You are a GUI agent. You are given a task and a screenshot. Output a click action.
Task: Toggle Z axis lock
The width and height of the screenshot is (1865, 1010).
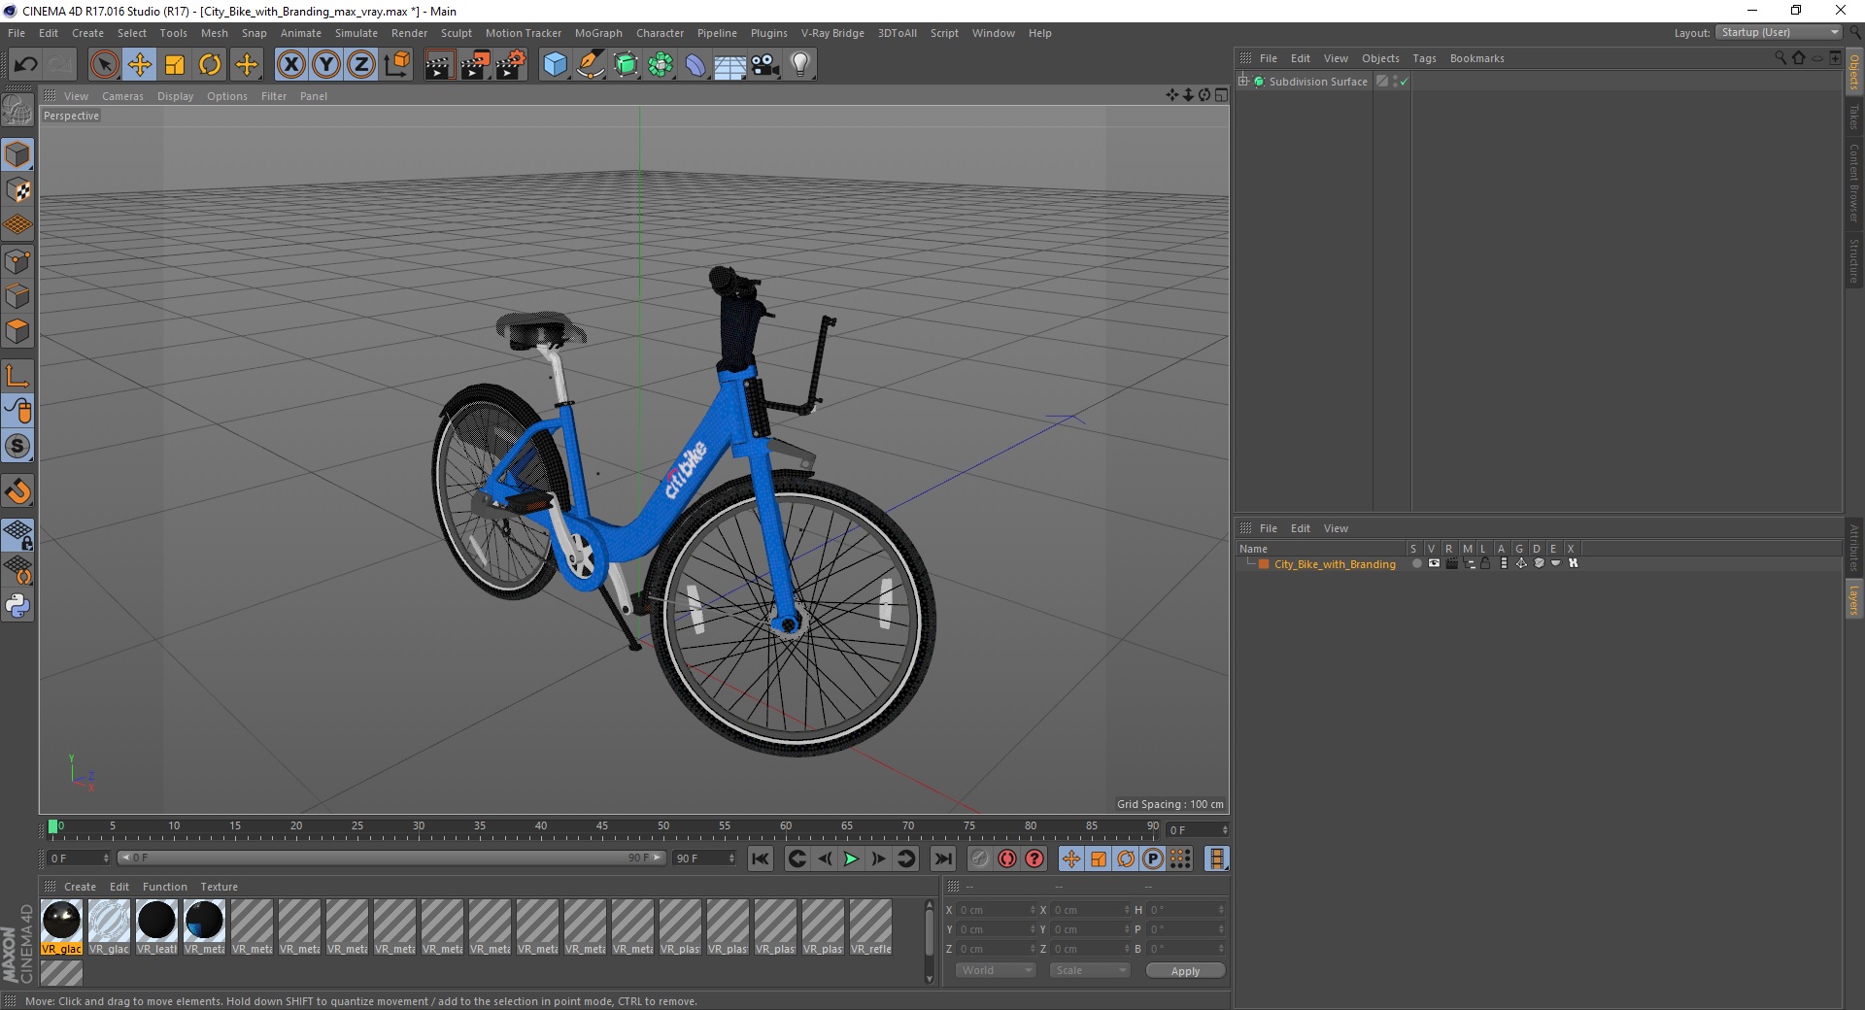tap(361, 65)
